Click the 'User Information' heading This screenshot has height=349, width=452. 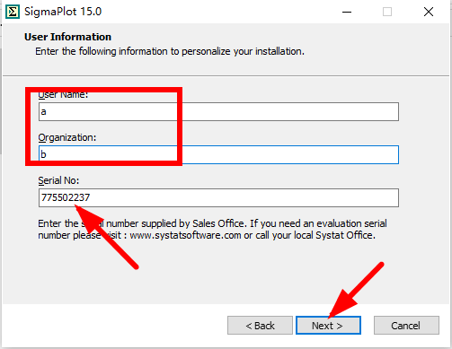pos(67,37)
